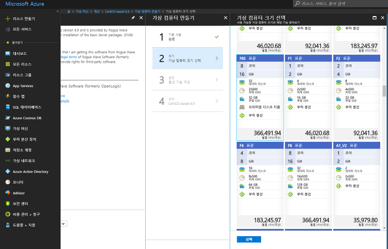This screenshot has width=388, height=249.
Task: Click 프리미엄 디스크 지원 on F8S card
Action: [264, 107]
